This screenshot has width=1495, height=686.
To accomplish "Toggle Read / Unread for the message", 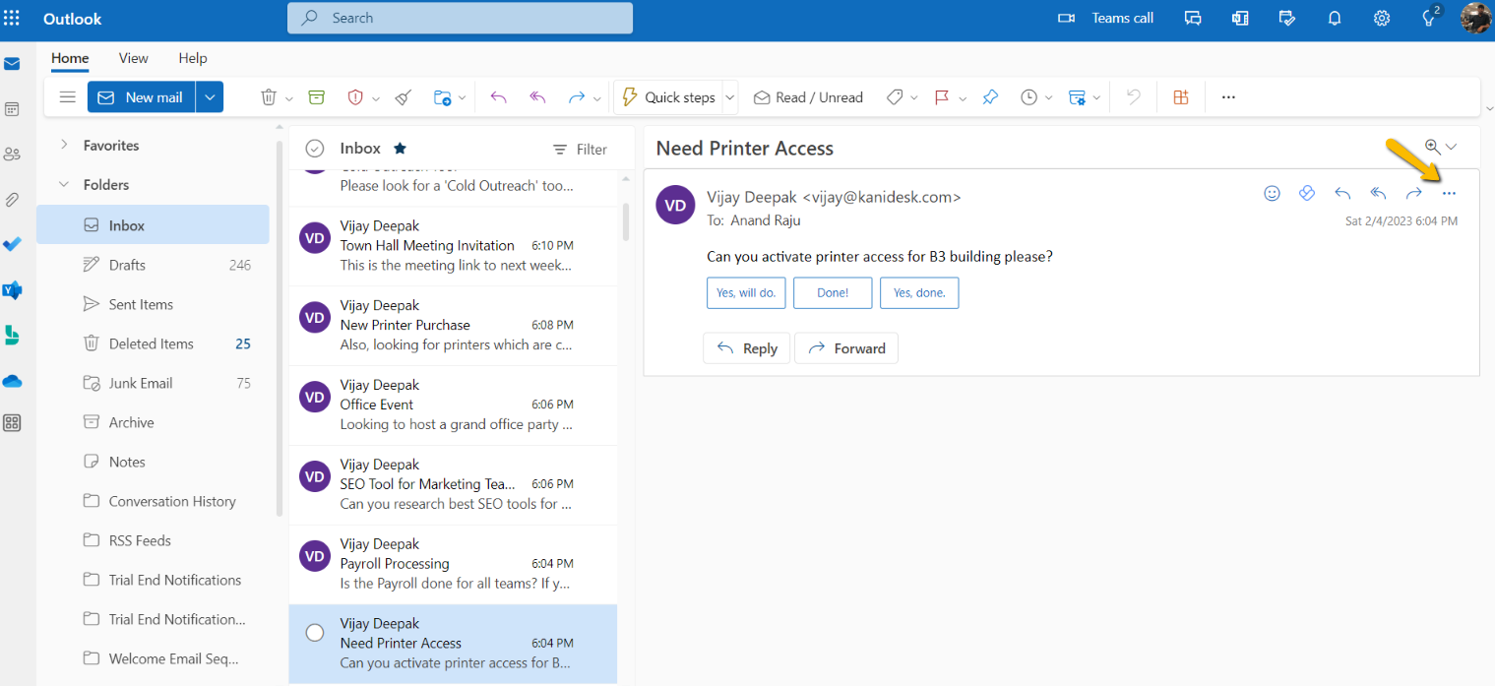I will [x=807, y=96].
